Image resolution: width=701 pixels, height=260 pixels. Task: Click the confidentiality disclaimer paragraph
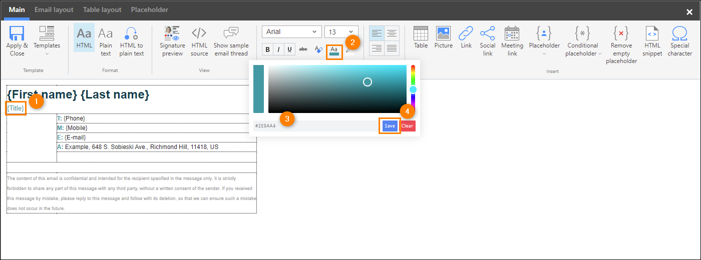(x=131, y=193)
